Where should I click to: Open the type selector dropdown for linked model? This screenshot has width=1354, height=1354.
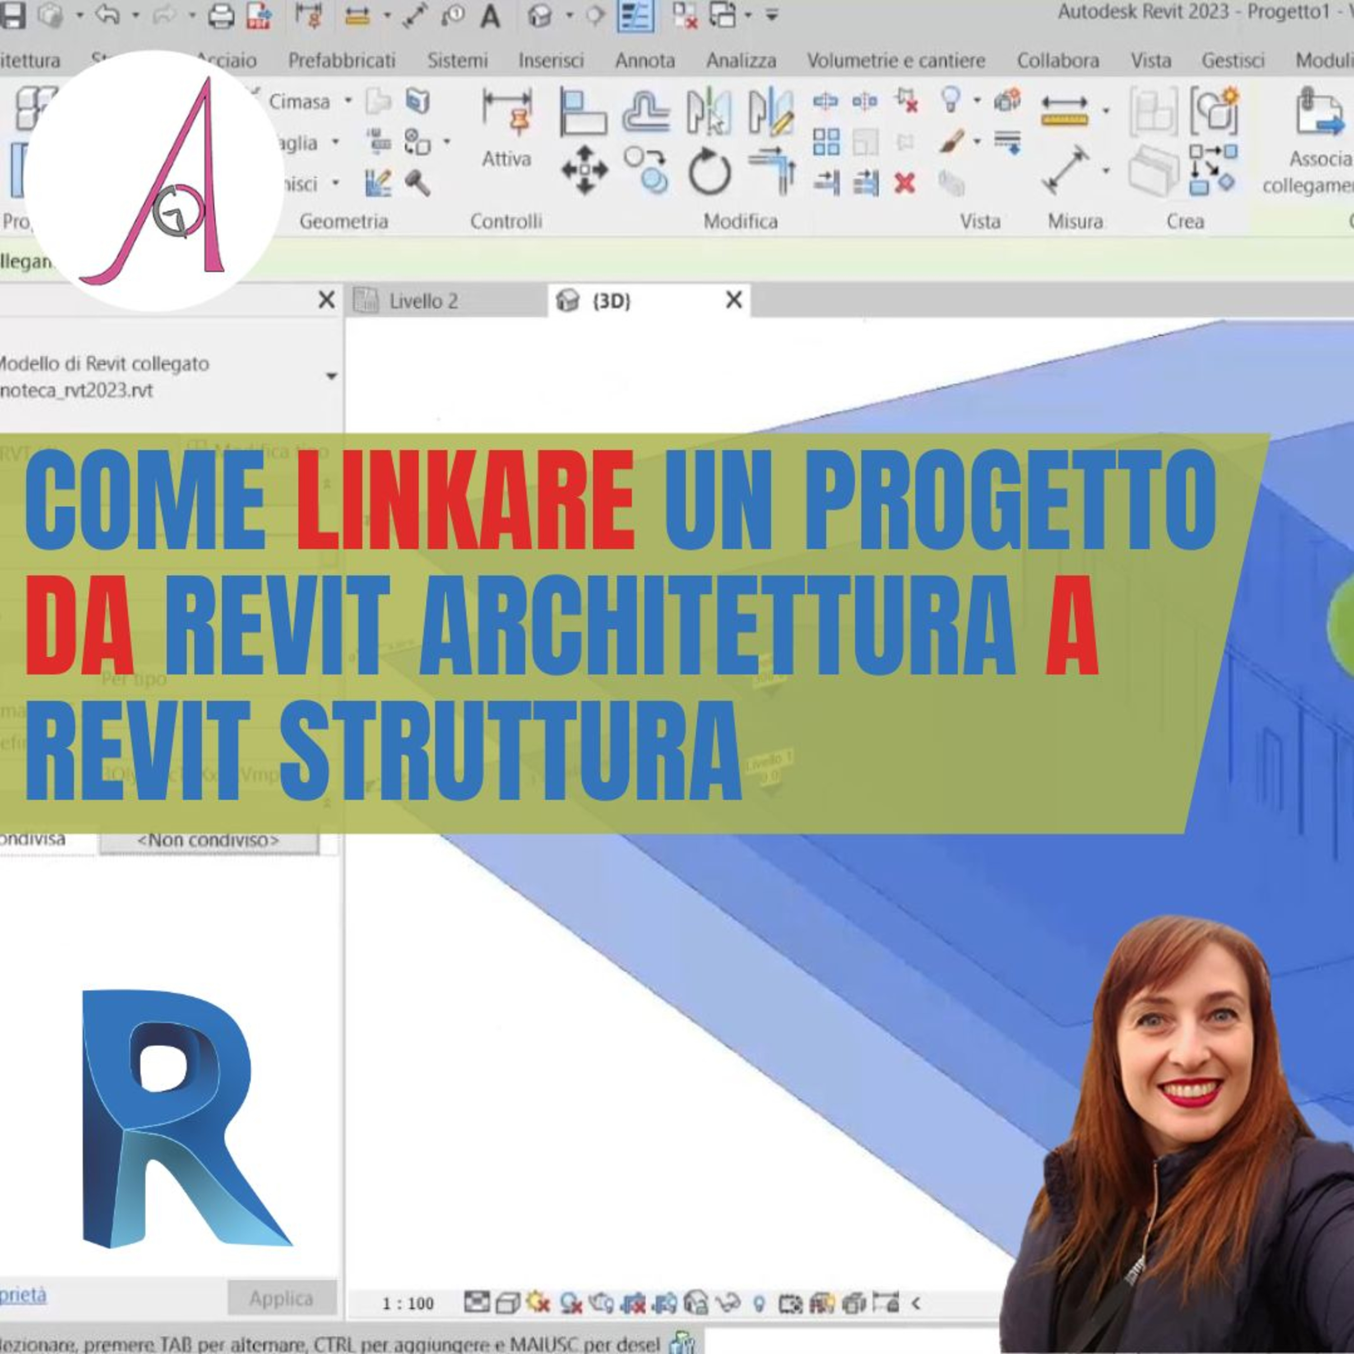click(331, 376)
